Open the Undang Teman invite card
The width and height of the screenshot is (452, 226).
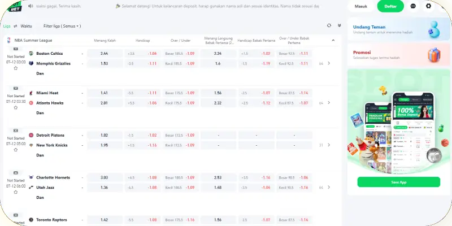398,29
